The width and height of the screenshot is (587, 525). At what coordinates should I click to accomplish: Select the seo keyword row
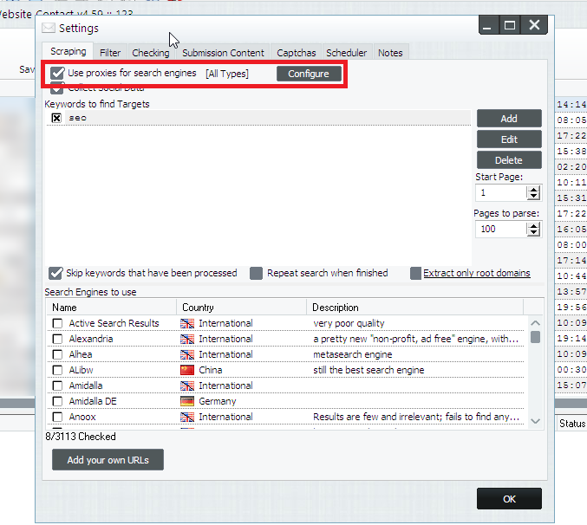258,118
